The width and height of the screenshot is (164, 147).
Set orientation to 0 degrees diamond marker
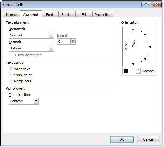tap(150, 47)
